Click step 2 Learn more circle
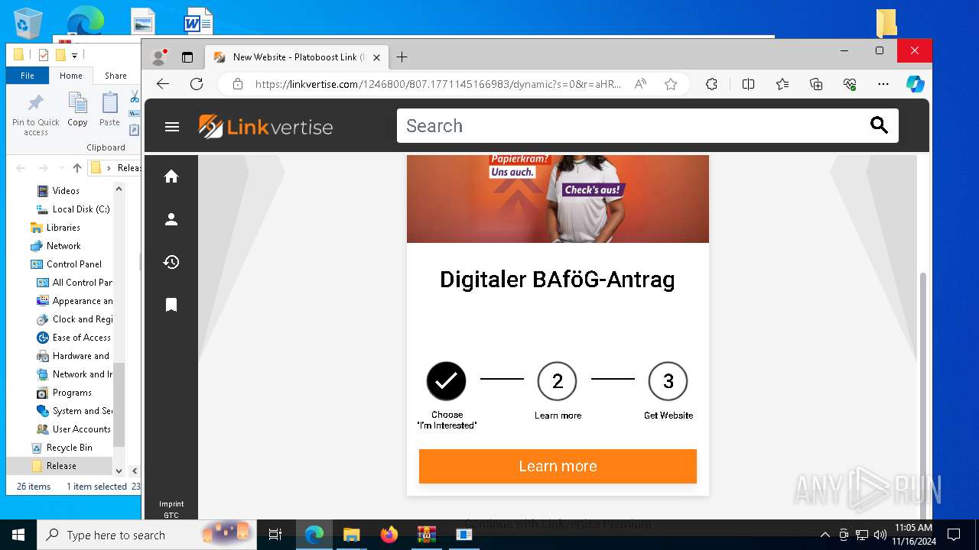The width and height of the screenshot is (979, 550). click(558, 381)
